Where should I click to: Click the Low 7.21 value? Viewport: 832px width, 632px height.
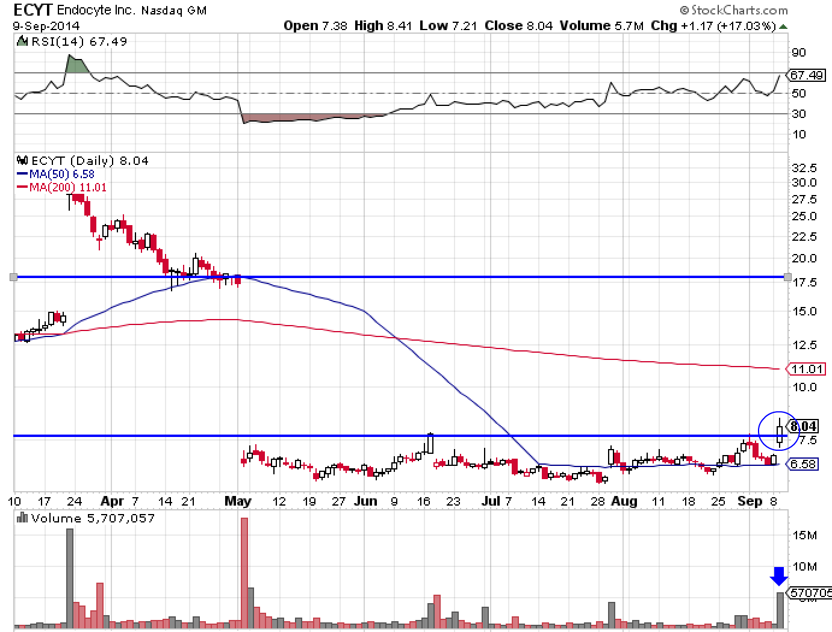(447, 26)
